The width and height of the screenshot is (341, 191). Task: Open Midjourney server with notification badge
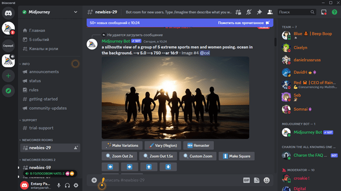[8, 28]
